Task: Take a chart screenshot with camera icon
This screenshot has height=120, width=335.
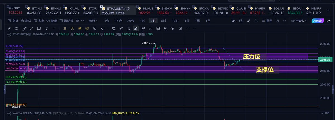Action: click(241, 21)
